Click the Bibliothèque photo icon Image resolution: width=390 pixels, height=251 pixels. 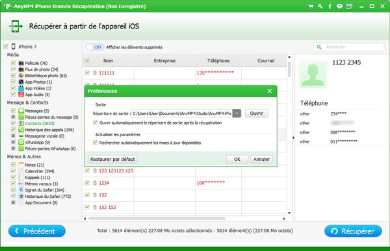[x=21, y=75]
